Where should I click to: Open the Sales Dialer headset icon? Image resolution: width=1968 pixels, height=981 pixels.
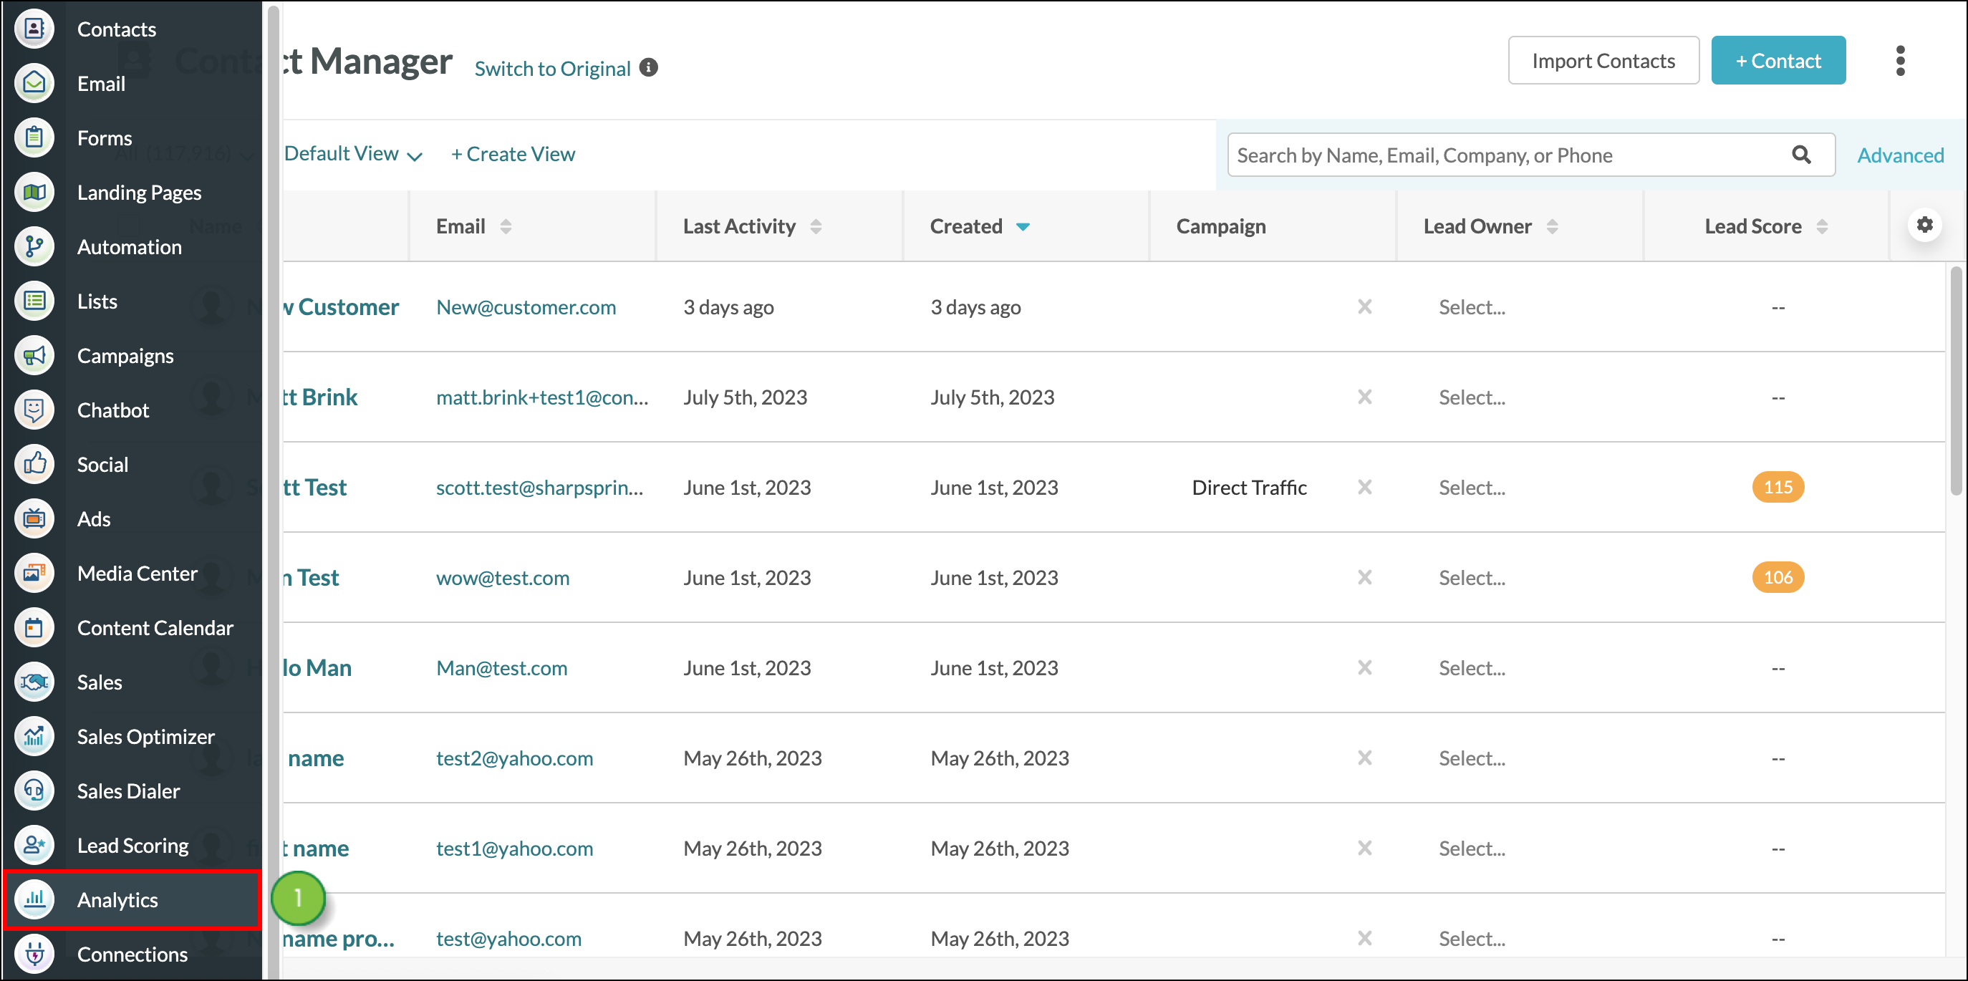tap(34, 791)
